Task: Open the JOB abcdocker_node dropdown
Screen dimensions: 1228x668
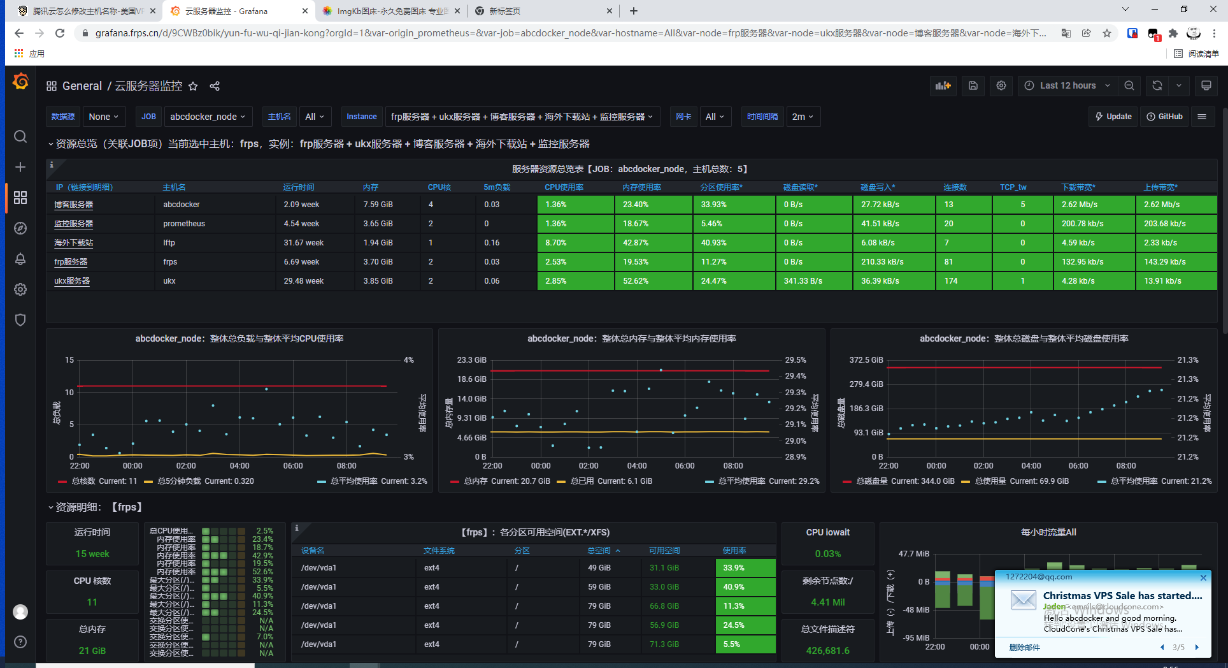Action: click(x=208, y=117)
